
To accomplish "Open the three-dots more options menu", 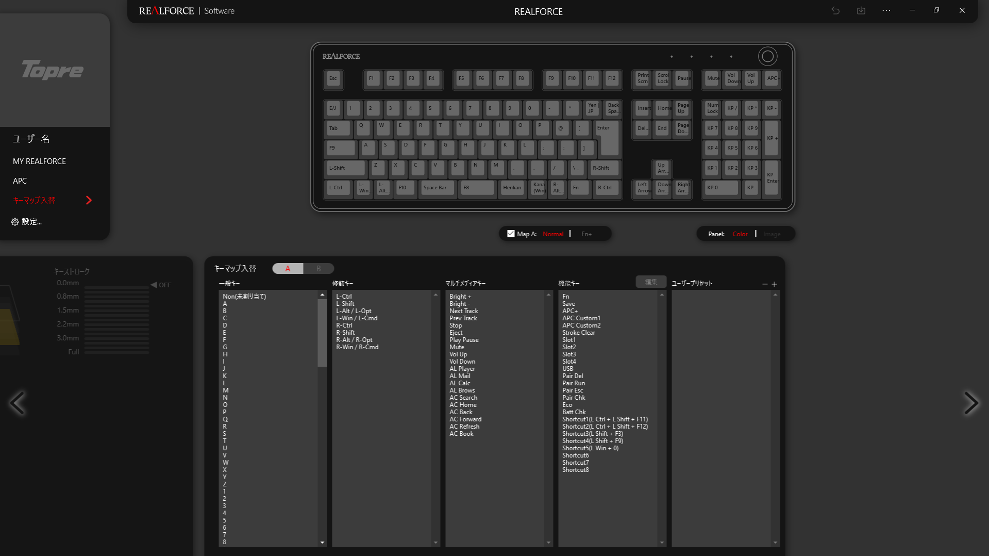I will (x=886, y=11).
